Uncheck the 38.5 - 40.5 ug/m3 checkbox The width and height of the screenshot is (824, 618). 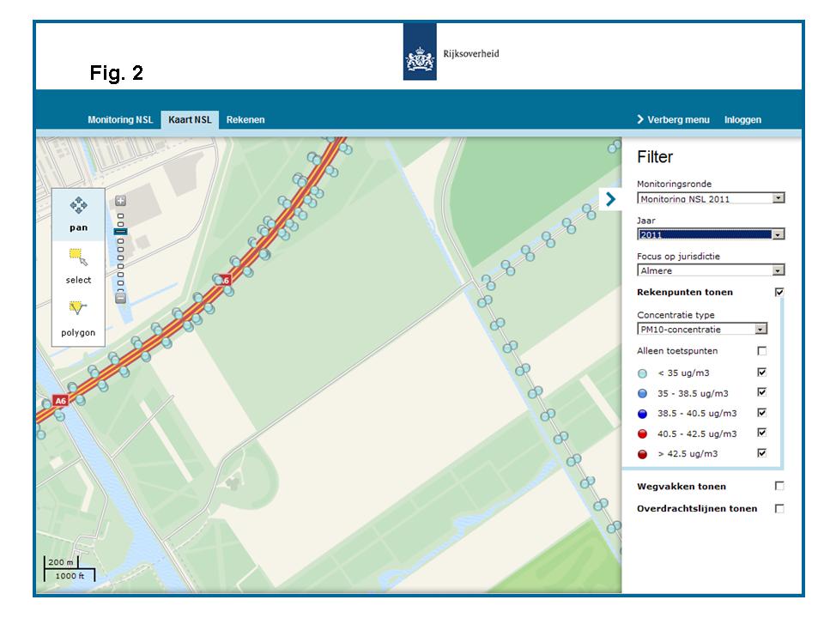coord(762,413)
